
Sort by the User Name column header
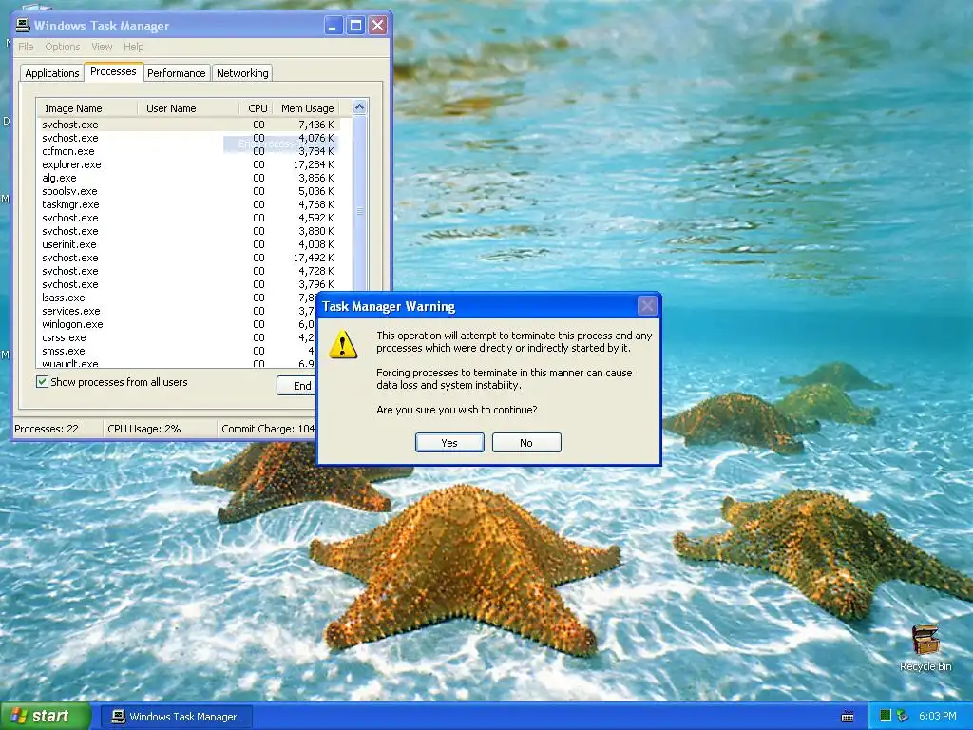coord(188,108)
